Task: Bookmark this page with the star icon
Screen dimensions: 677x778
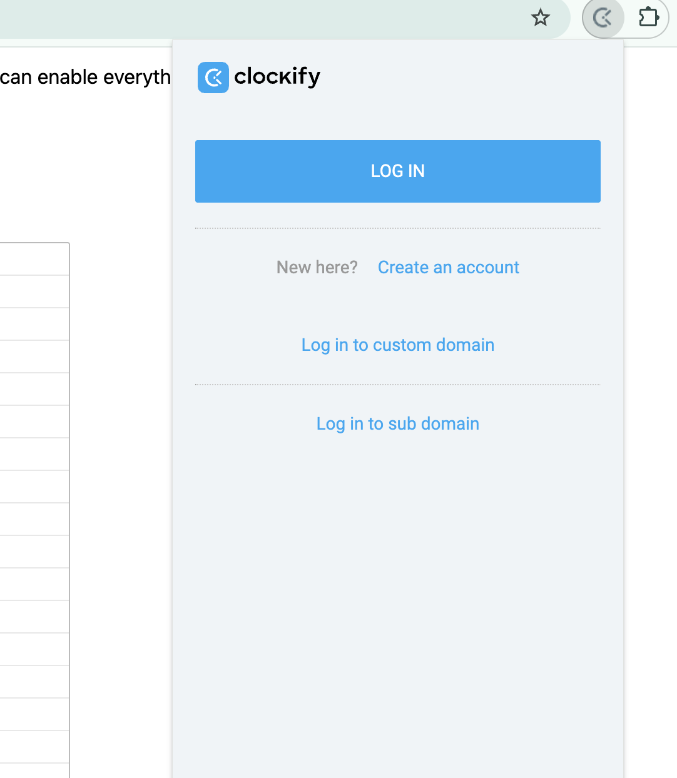Action: click(x=541, y=18)
